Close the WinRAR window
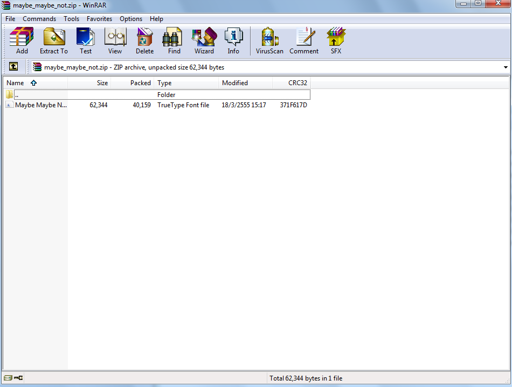 point(498,4)
